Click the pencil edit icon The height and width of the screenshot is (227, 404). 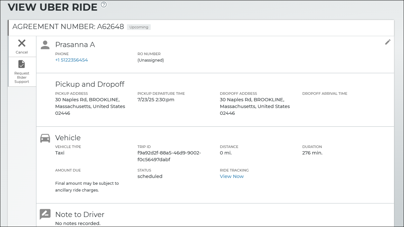[388, 42]
